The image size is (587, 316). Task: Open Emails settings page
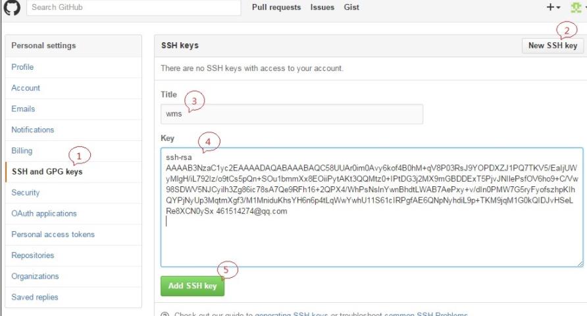[x=23, y=109]
